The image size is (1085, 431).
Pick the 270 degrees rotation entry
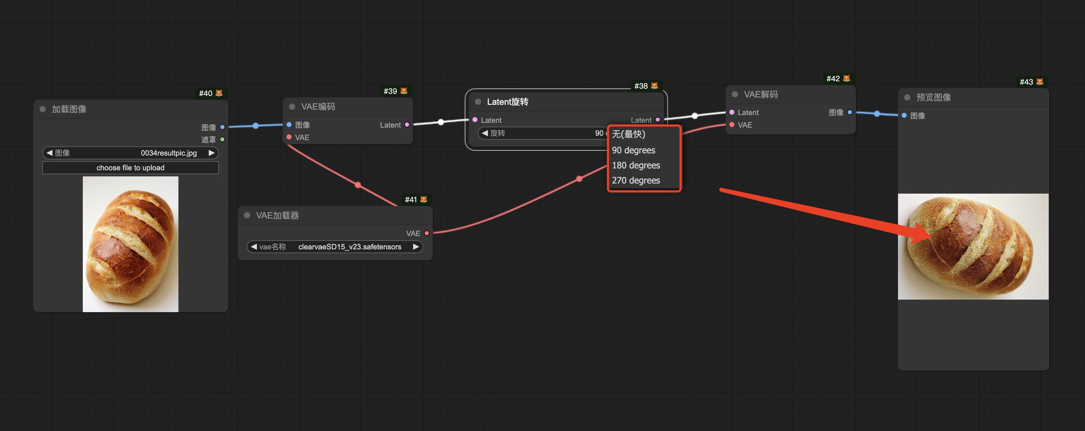point(636,180)
